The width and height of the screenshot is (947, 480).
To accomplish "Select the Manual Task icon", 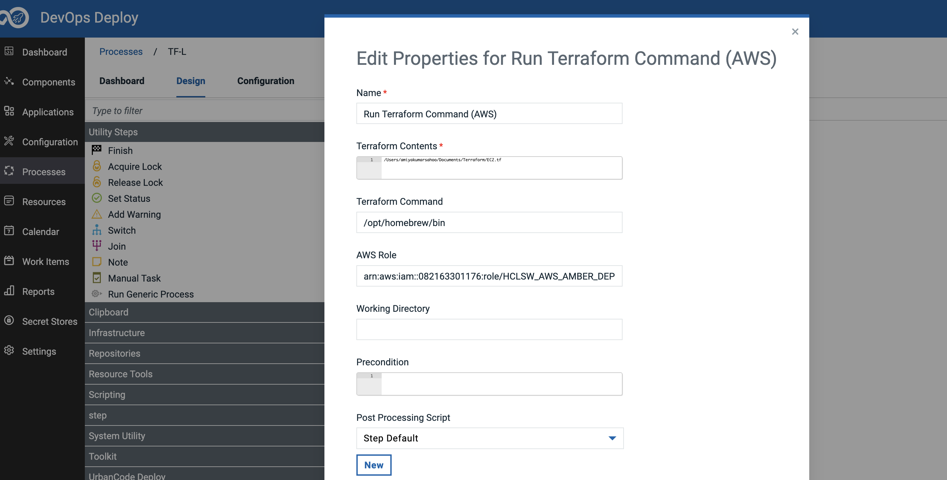I will click(97, 278).
